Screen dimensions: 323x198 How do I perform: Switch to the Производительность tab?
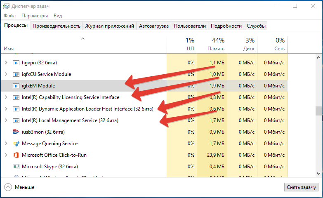click(x=57, y=26)
